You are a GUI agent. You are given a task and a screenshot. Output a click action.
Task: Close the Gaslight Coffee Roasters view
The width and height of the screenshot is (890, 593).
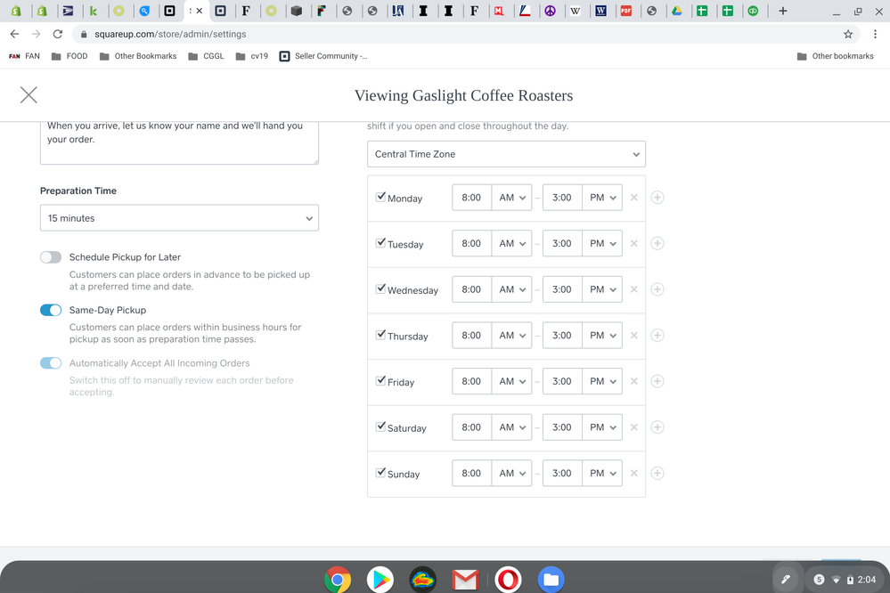[28, 94]
